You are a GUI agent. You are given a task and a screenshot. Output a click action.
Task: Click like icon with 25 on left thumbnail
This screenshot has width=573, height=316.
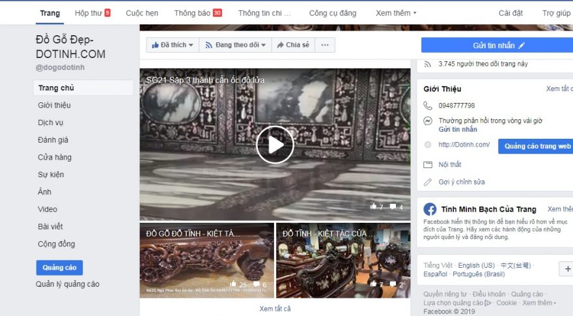(x=233, y=284)
